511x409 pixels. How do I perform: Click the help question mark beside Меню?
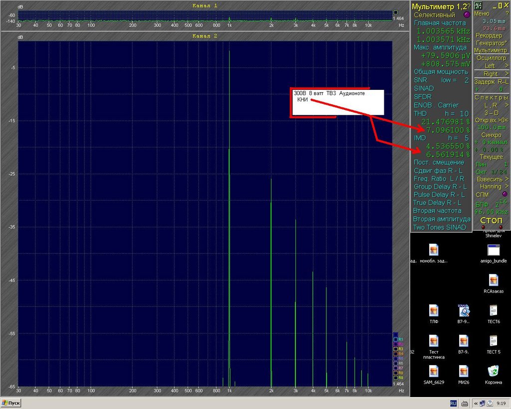pos(507,13)
